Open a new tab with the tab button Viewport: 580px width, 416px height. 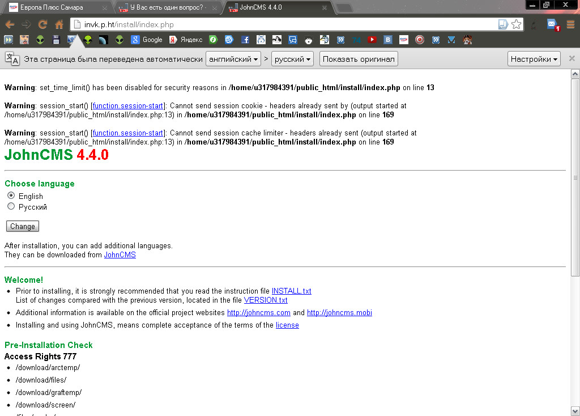tap(344, 8)
